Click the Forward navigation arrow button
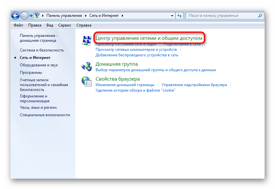The width and height of the screenshot is (275, 189). coord(24,16)
